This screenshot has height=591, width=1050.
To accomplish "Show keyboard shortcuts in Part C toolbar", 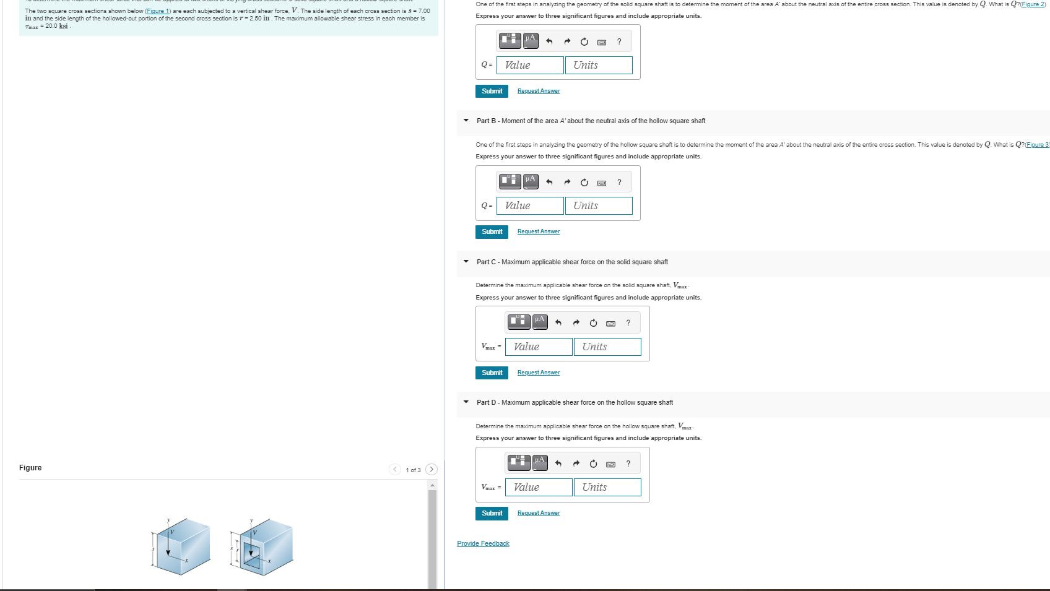I will click(x=611, y=323).
